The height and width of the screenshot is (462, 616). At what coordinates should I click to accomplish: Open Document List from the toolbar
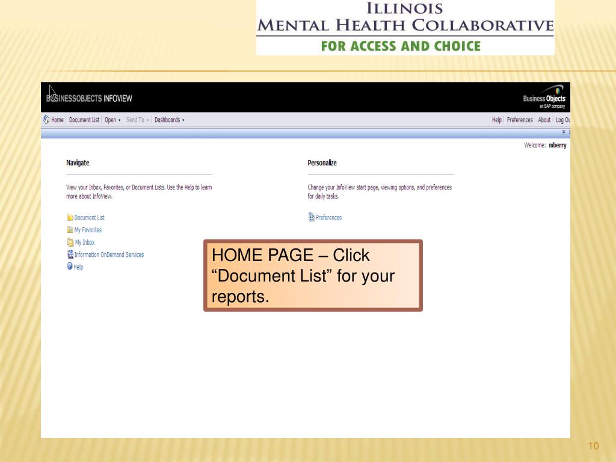click(x=84, y=120)
